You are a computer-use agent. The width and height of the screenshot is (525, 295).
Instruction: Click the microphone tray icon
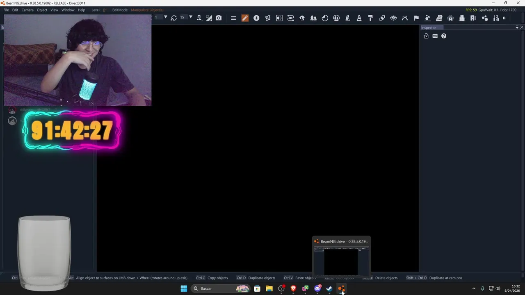tap(482, 288)
